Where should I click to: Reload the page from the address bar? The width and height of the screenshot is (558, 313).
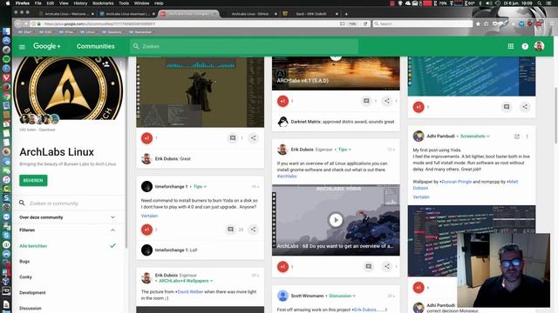(x=365, y=23)
